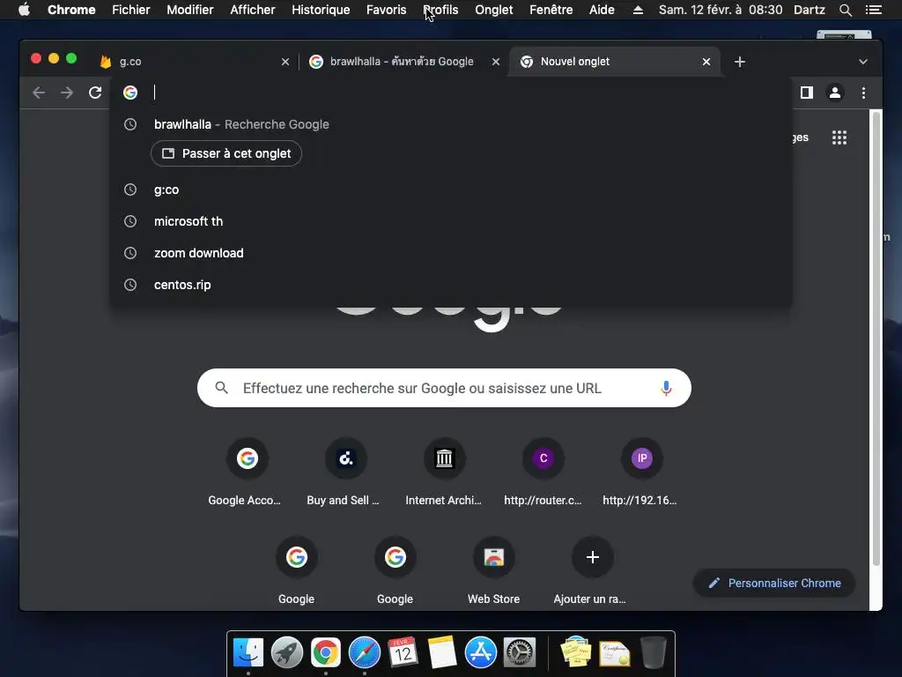Screen dimensions: 902x677
Task: Open a new tab with plus button
Action: (x=740, y=62)
